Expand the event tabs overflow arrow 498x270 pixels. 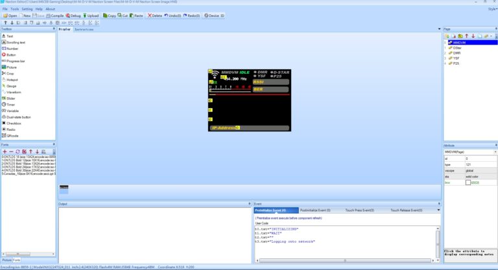click(x=439, y=210)
